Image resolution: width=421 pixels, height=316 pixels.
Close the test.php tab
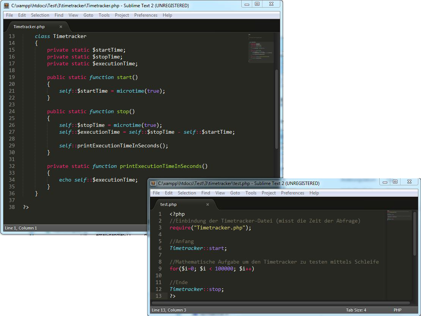click(207, 204)
